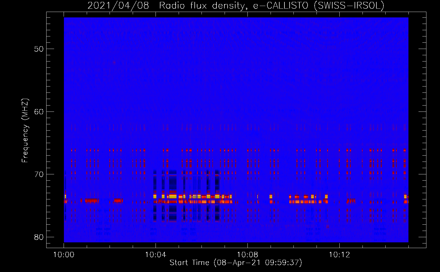This screenshot has height=272, width=440.
Task: Click the "Start Time (08-Apr-21 09:59:37)" axis label
Action: pyautogui.click(x=236, y=263)
